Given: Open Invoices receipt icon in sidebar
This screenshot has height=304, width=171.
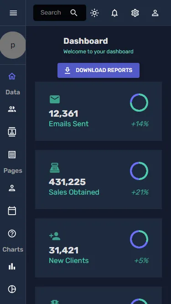Looking at the screenshot, I should tap(12, 155).
